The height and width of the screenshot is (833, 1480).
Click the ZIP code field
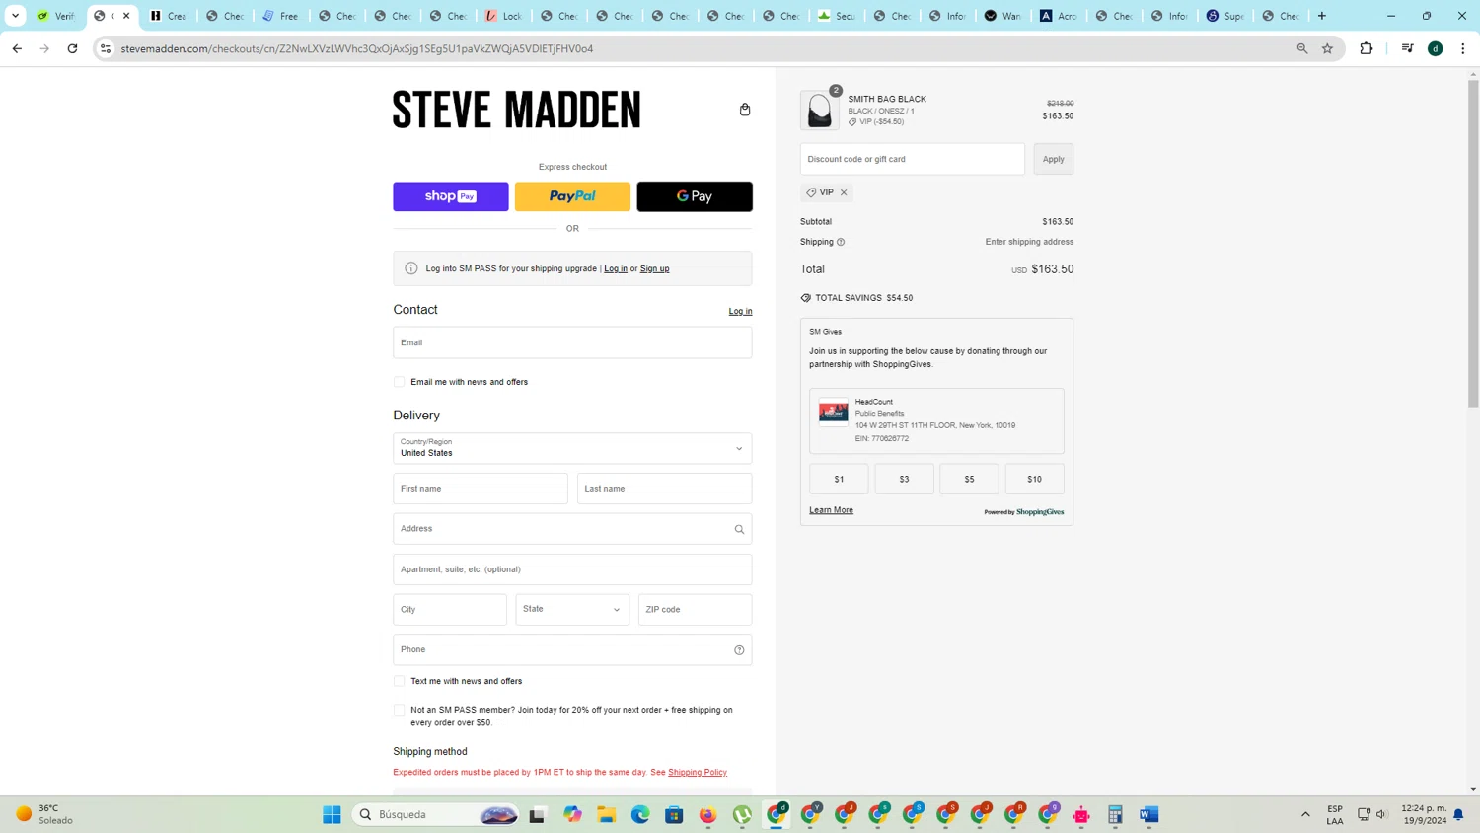(x=695, y=609)
